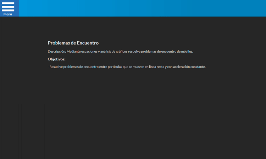Click the blue header bar
The width and height of the screenshot is (266, 159).
[x=142, y=8]
